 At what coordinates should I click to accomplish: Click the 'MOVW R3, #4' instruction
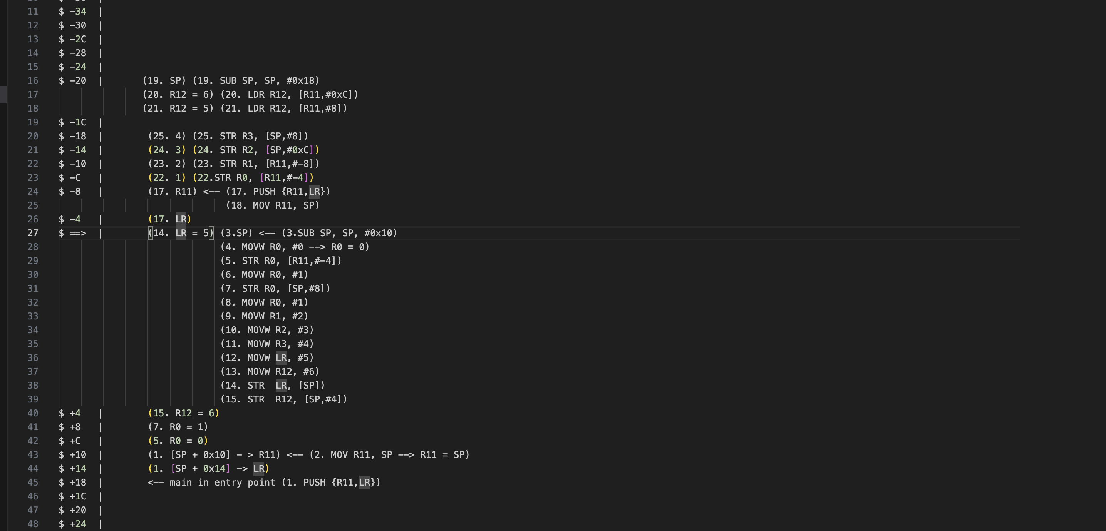(x=280, y=344)
